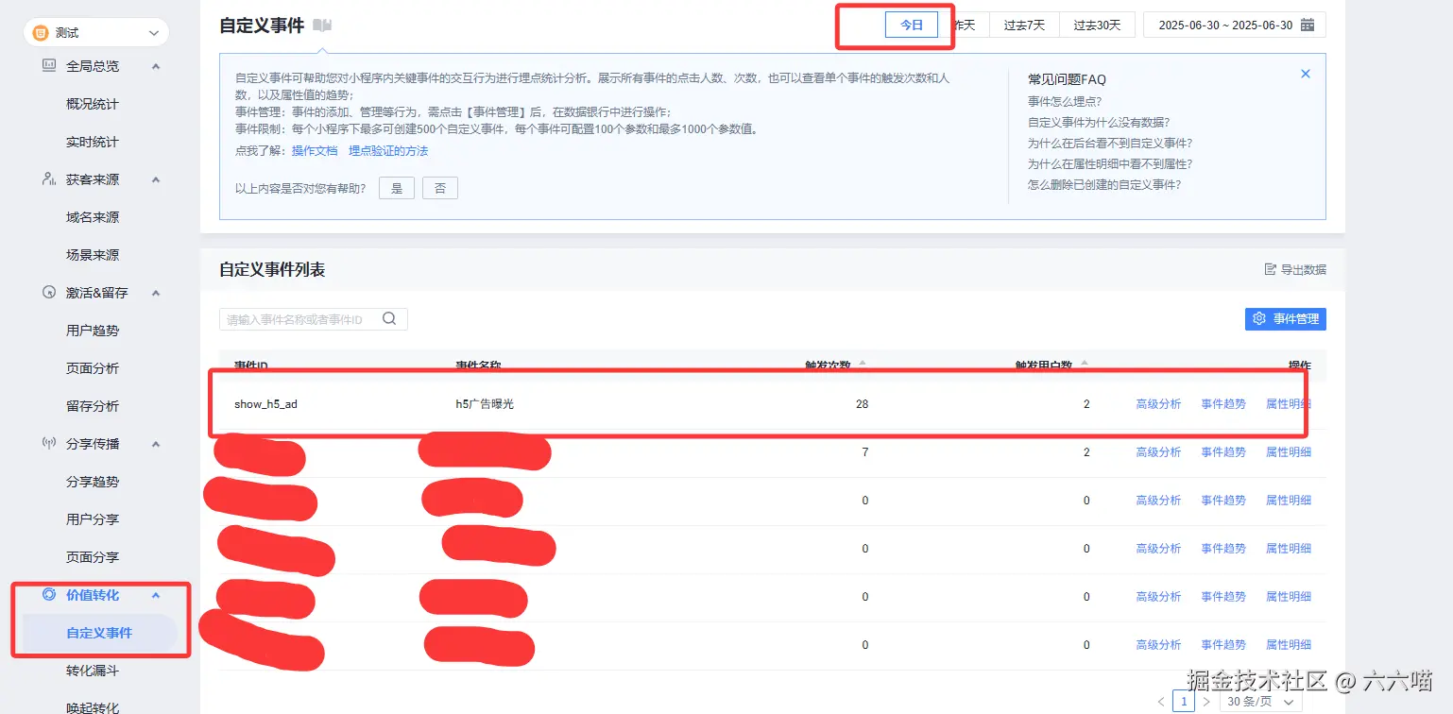
Task: Click show_h5_ad event ID cell
Action: click(266, 404)
